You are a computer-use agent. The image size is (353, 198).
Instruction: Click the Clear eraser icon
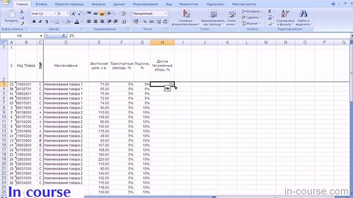pos(270,23)
